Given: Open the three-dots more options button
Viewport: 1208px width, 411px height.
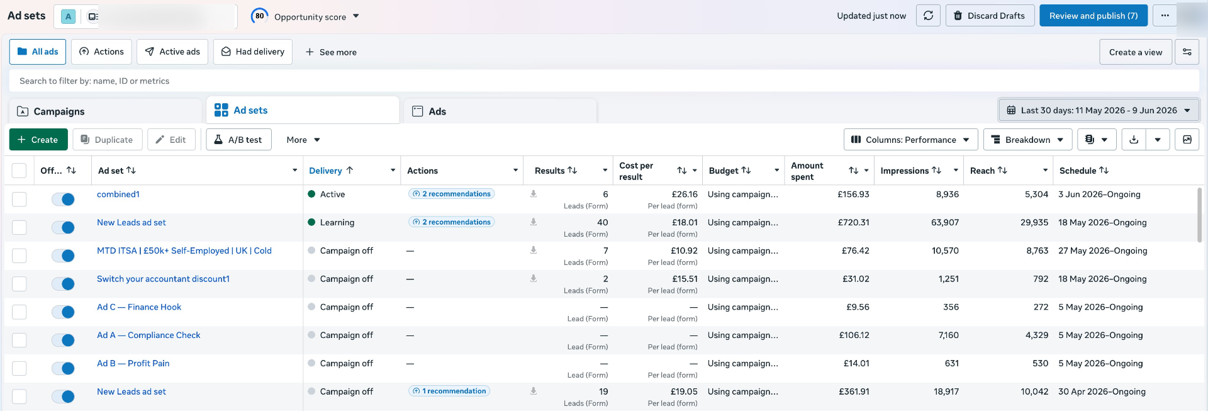Looking at the screenshot, I should tap(1165, 16).
